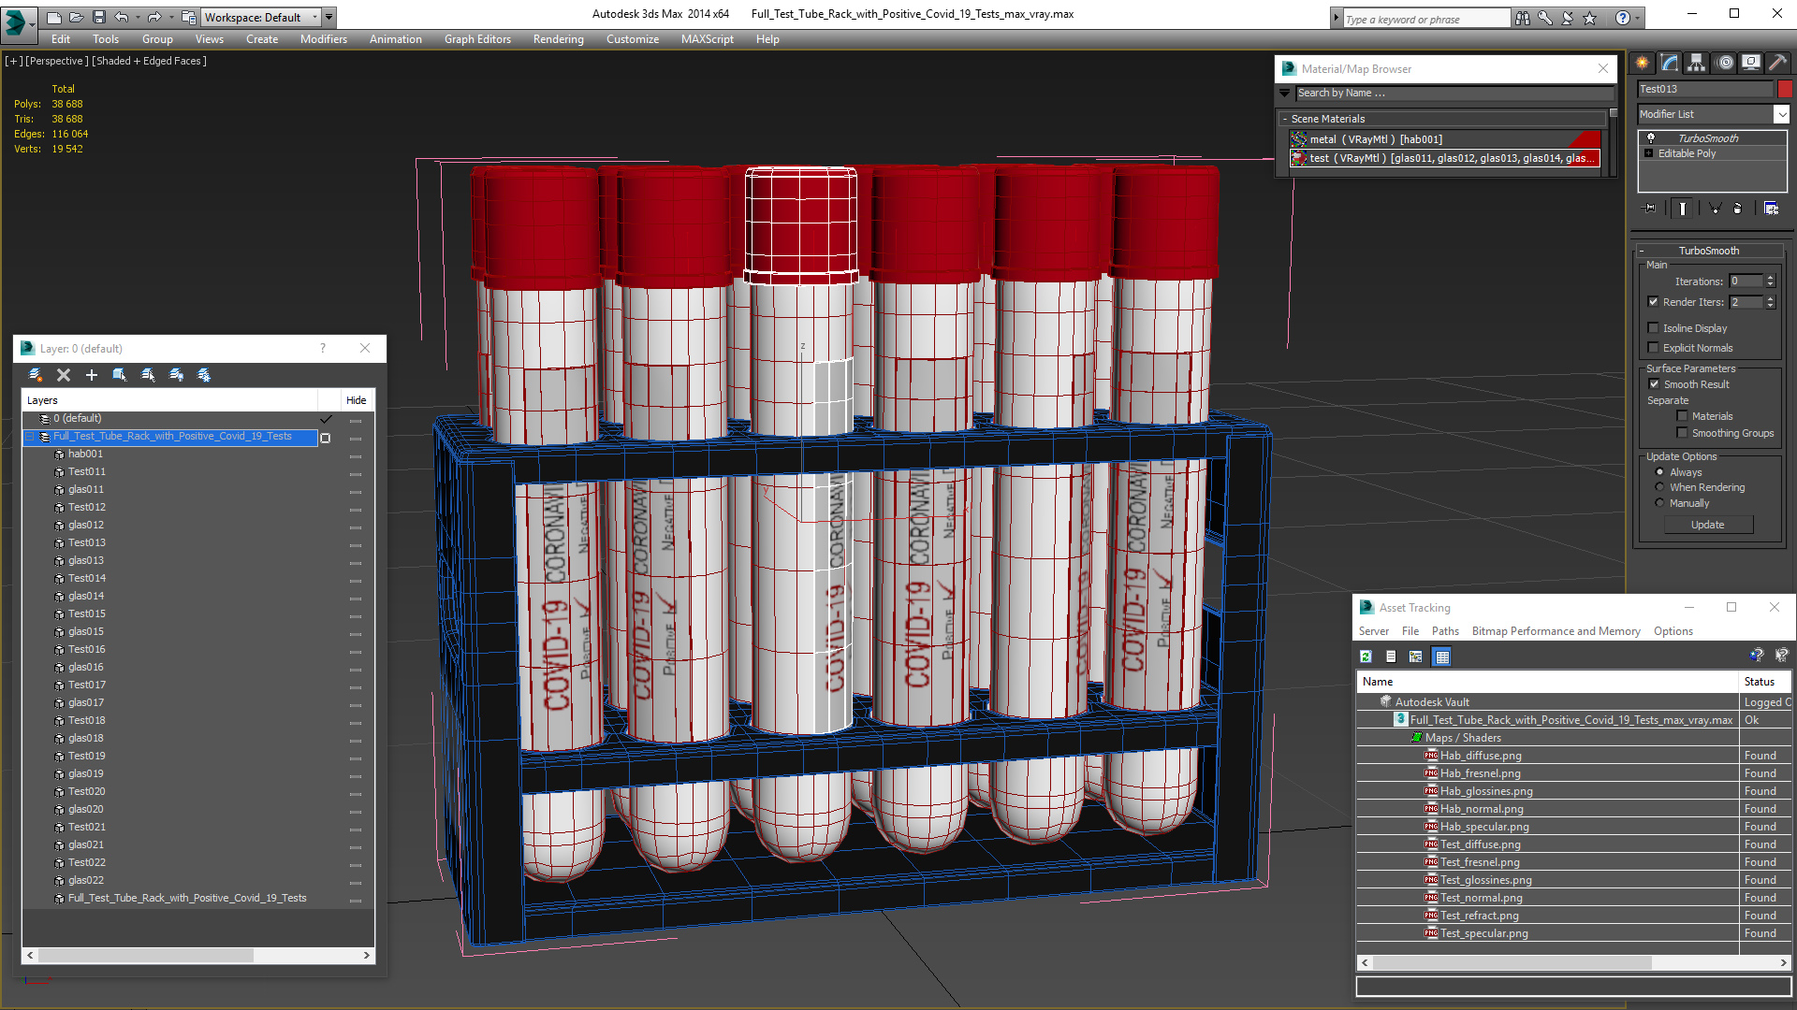Open the undo history dropdown arrow
This screenshot has width=1797, height=1010.
tap(137, 17)
